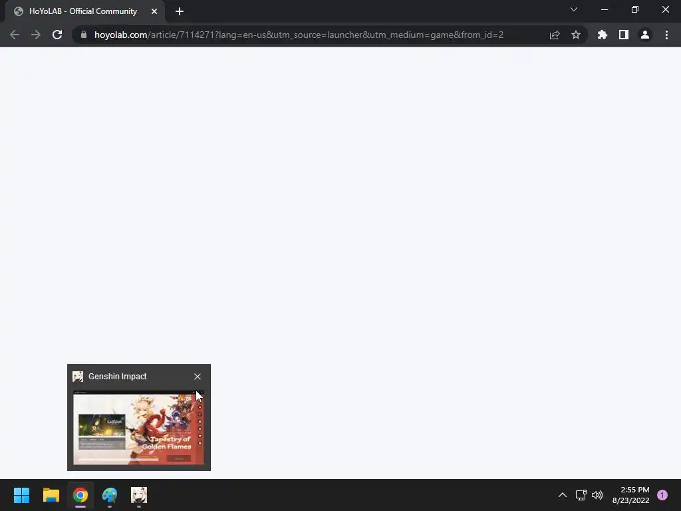Open Paint app from taskbar

pyautogui.click(x=110, y=495)
